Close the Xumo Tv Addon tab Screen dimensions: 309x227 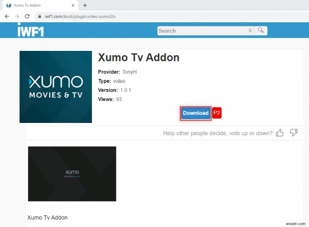(74, 6)
